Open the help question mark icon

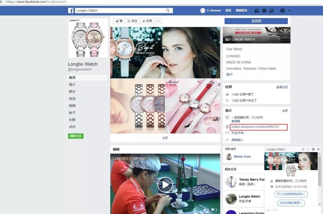(x=282, y=10)
